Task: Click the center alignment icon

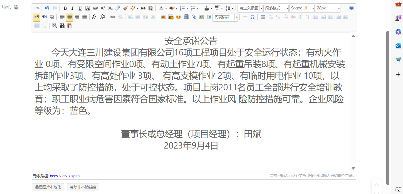Action: 70,17
